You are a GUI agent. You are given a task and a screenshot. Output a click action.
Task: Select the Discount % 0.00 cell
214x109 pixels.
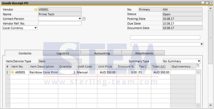(127, 72)
